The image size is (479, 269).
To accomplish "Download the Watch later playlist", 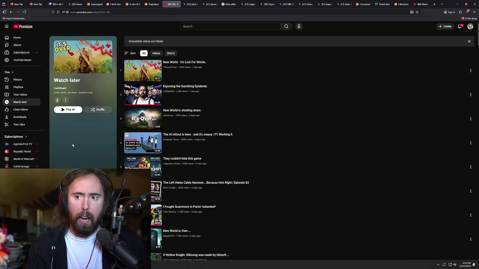I will coord(57,100).
